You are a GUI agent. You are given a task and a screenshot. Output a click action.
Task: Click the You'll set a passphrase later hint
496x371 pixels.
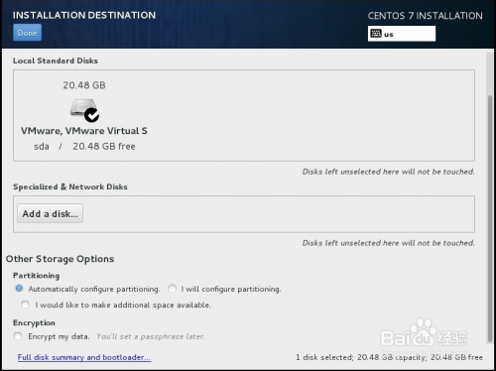(151, 336)
